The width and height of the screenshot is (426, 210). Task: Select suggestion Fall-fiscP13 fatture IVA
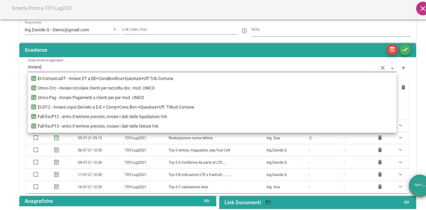[212, 126]
